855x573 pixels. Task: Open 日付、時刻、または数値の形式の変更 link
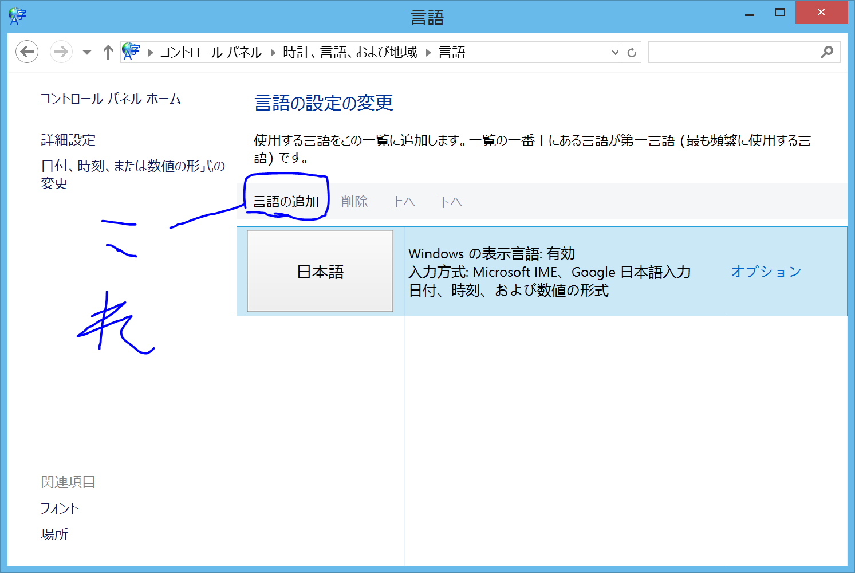[x=133, y=174]
